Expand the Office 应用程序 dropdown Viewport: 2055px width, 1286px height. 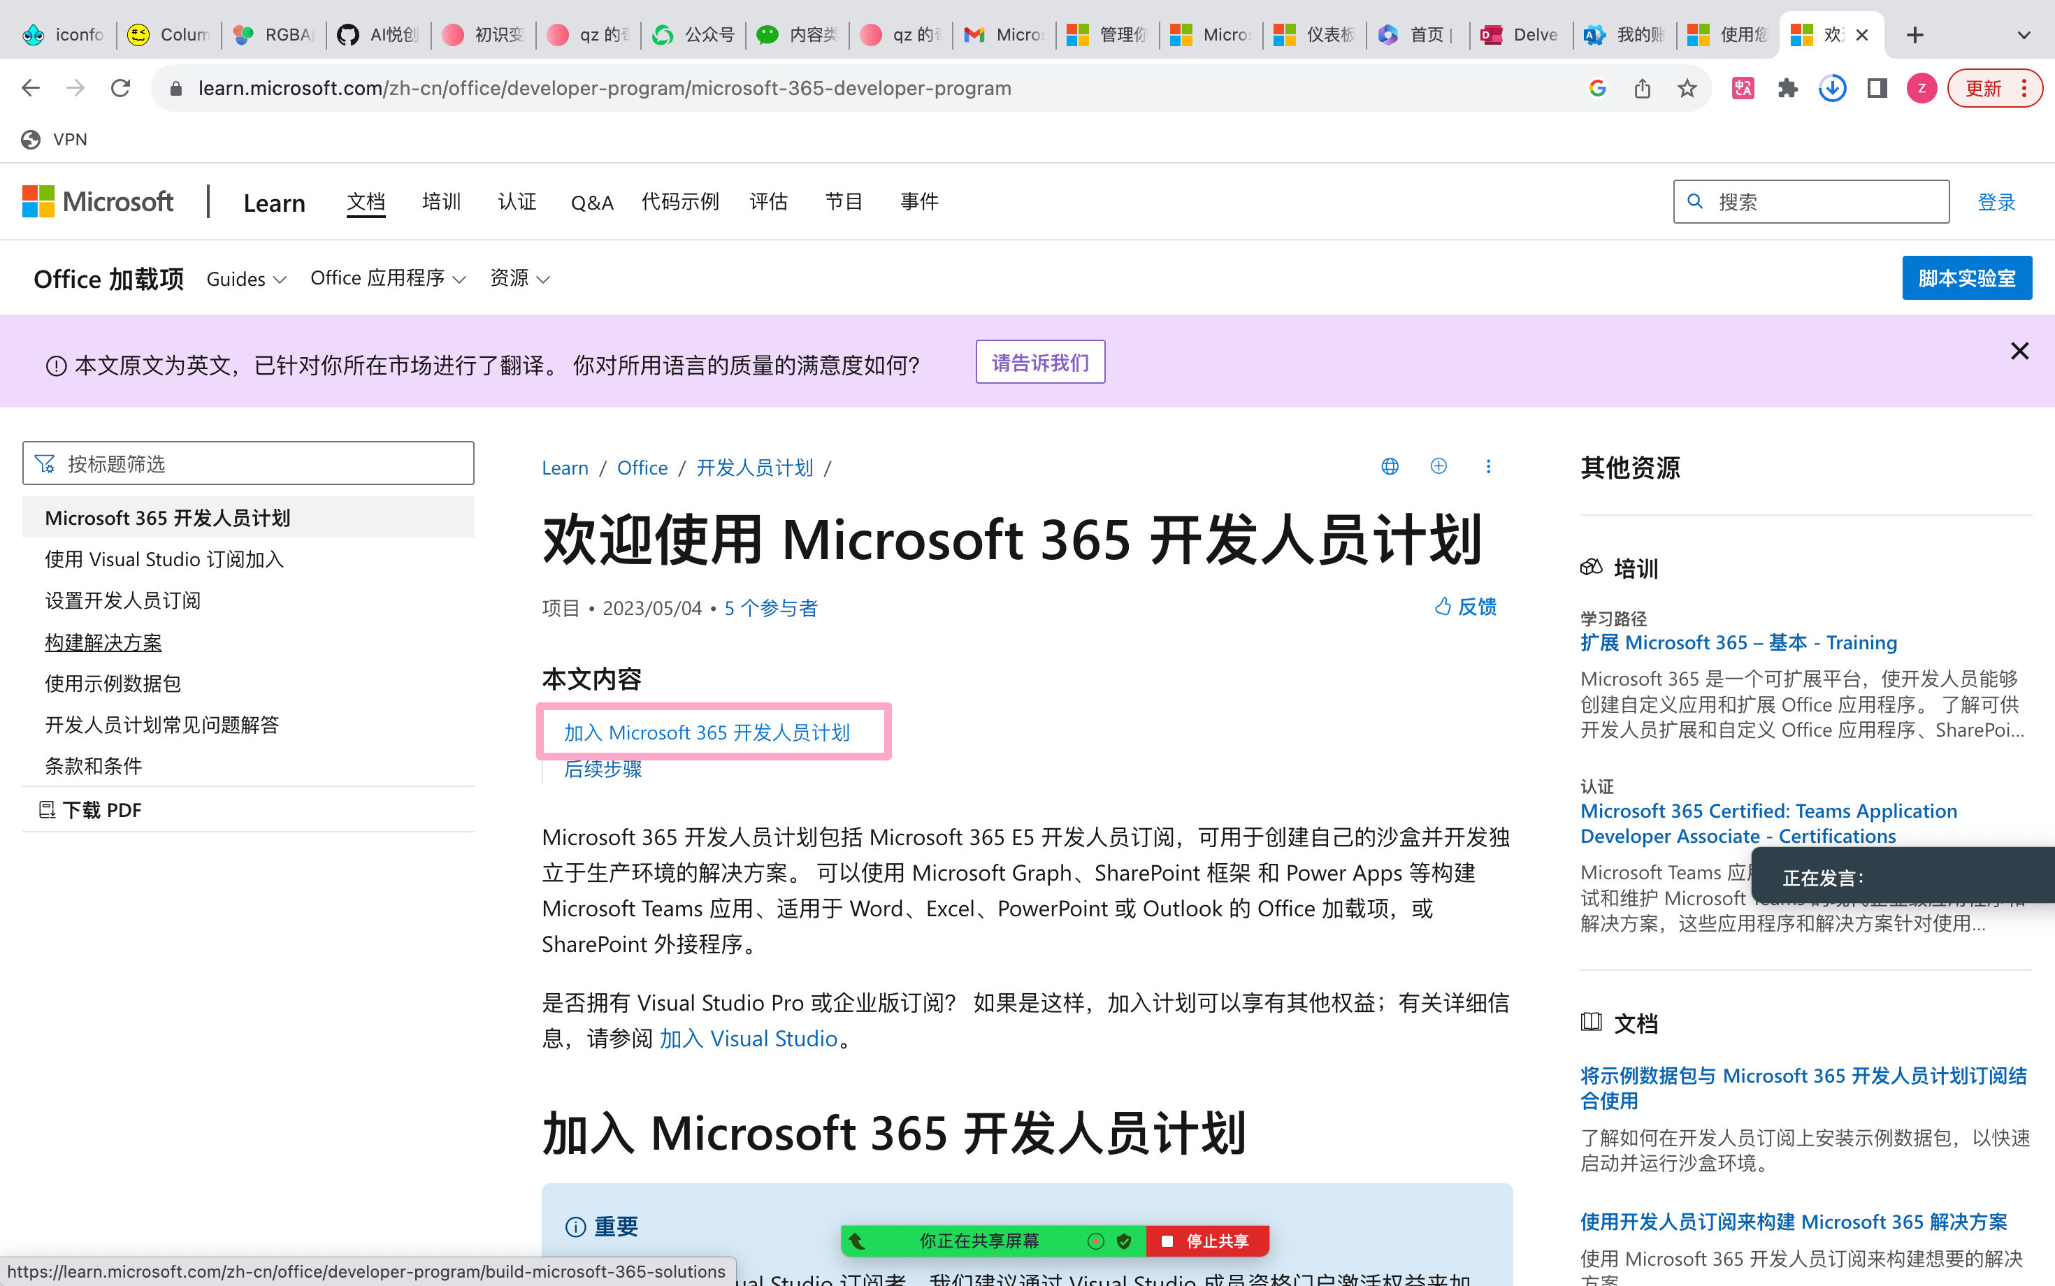coord(388,278)
